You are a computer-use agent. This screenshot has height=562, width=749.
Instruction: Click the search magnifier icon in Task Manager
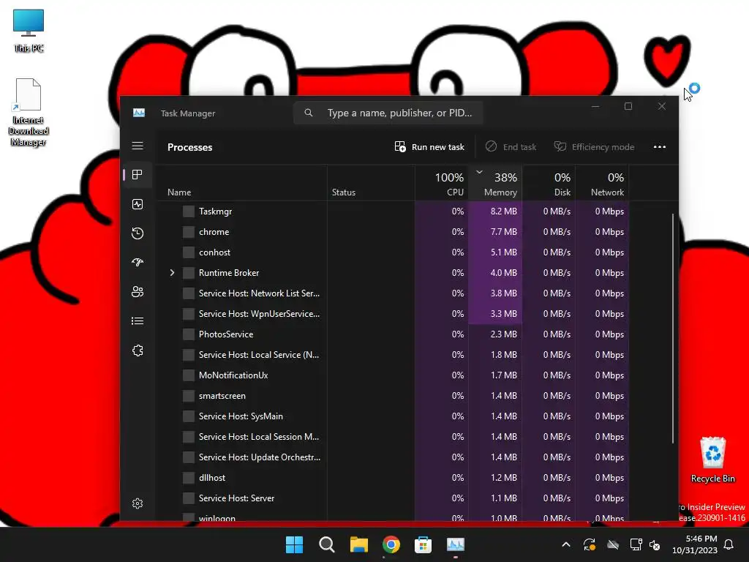tap(309, 113)
